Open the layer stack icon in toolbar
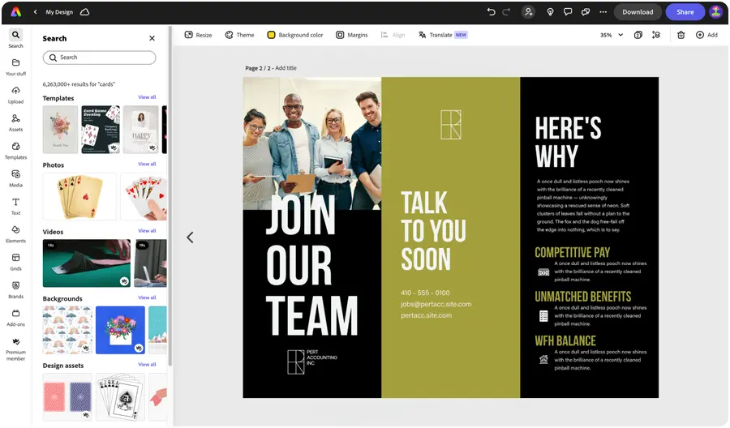Viewport: 730px width, 428px height. [x=656, y=35]
